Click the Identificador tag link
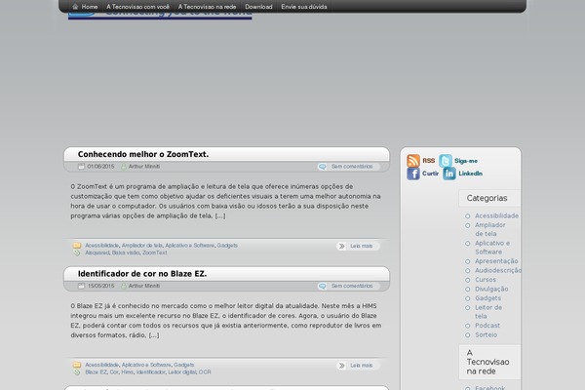 (x=151, y=372)
